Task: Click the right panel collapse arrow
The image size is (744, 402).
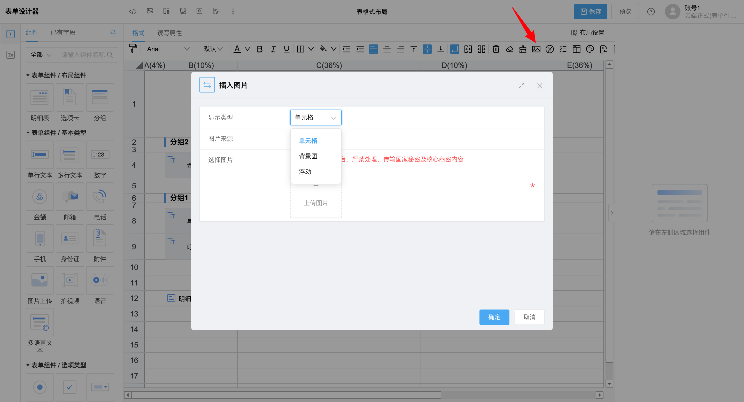Action: [x=612, y=213]
